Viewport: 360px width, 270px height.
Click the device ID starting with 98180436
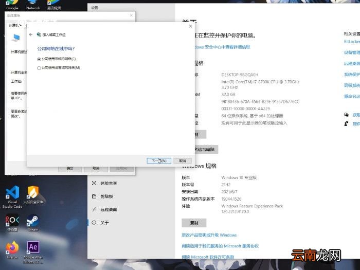point(260,101)
